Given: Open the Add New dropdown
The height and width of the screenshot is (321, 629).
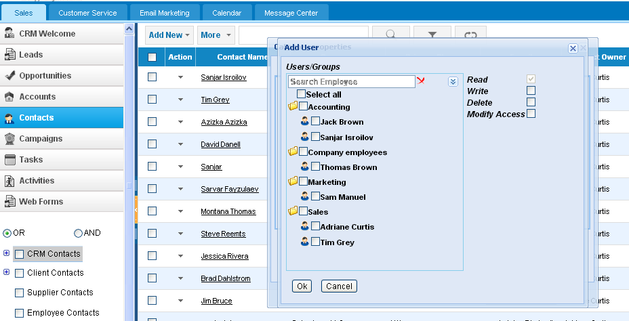Looking at the screenshot, I should (x=169, y=35).
